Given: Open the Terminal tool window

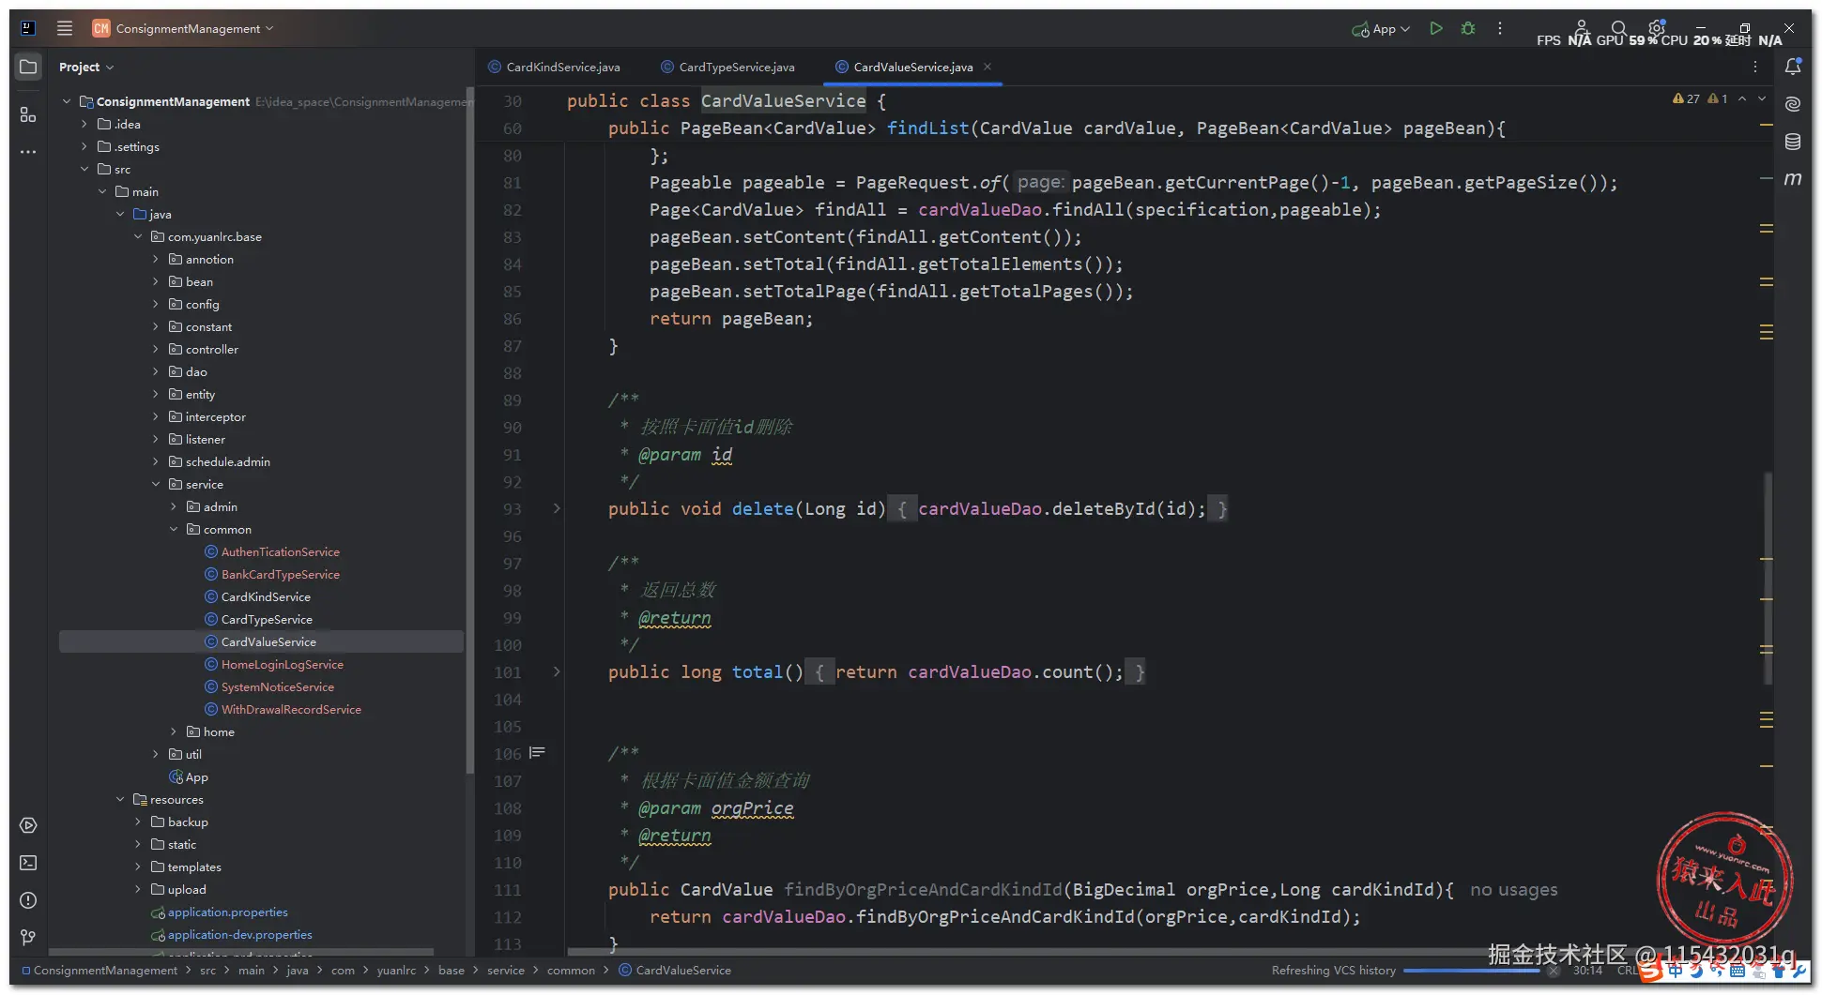Looking at the screenshot, I should (x=28, y=863).
